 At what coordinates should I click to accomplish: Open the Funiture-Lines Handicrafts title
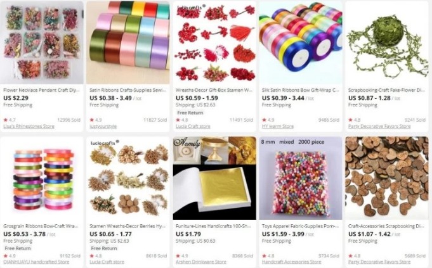click(214, 226)
